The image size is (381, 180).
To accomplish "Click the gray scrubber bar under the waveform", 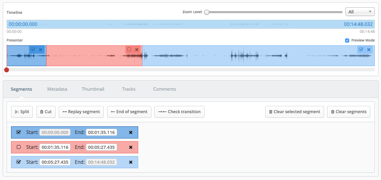I will [191, 70].
